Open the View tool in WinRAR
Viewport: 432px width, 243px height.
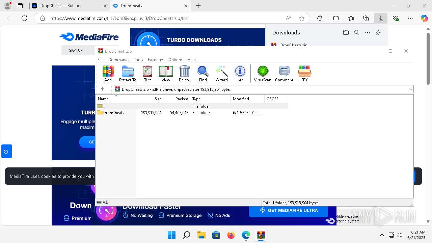(166, 74)
